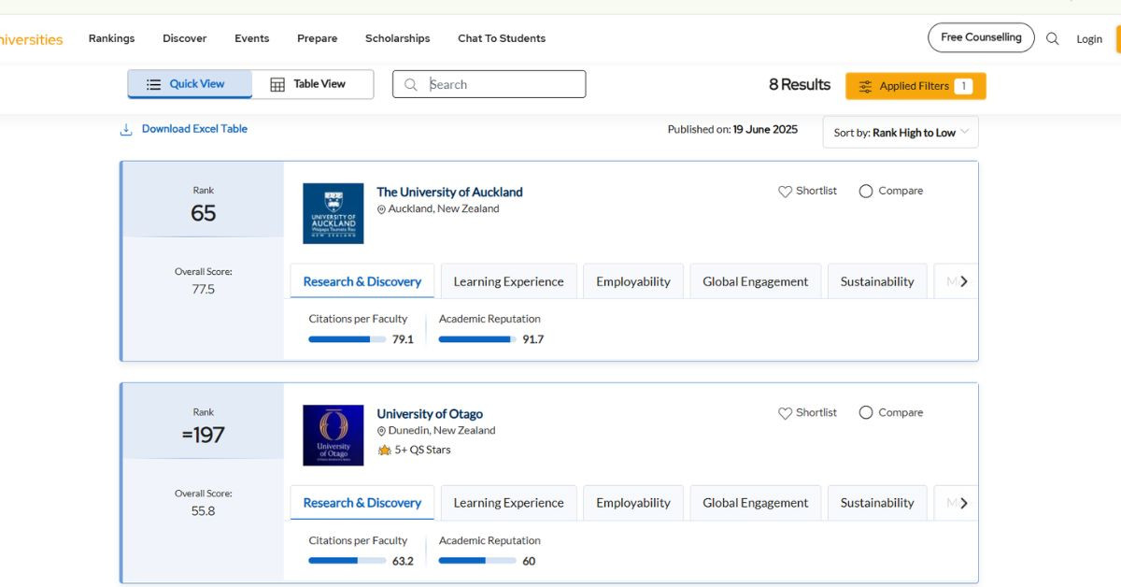Click the Overall Score 55.8 value
The height and width of the screenshot is (587, 1121).
click(204, 511)
